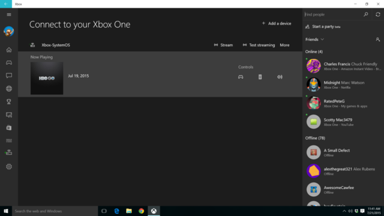This screenshot has height=216, width=384.
Task: Start streaming with the Stream button
Action: [x=223, y=45]
